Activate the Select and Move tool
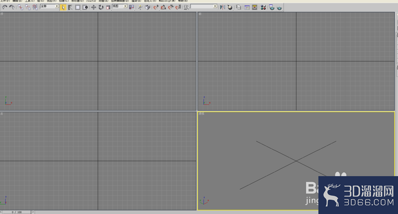This screenshot has height=214, width=398. coord(94,7)
